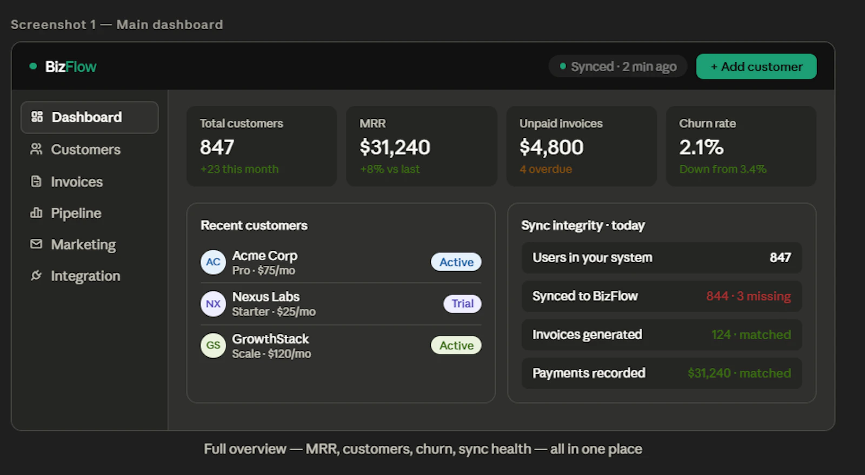Click the Sync integrity · today heading
Image resolution: width=865 pixels, height=475 pixels.
click(583, 225)
